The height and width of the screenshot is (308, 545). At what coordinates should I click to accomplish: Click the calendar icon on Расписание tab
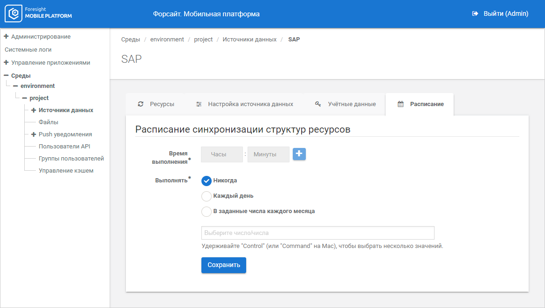(400, 104)
